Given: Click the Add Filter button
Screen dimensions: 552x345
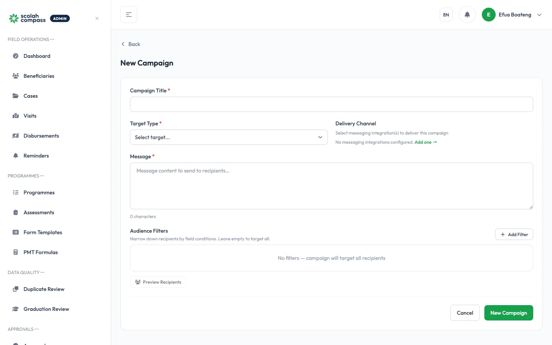Looking at the screenshot, I should point(514,234).
